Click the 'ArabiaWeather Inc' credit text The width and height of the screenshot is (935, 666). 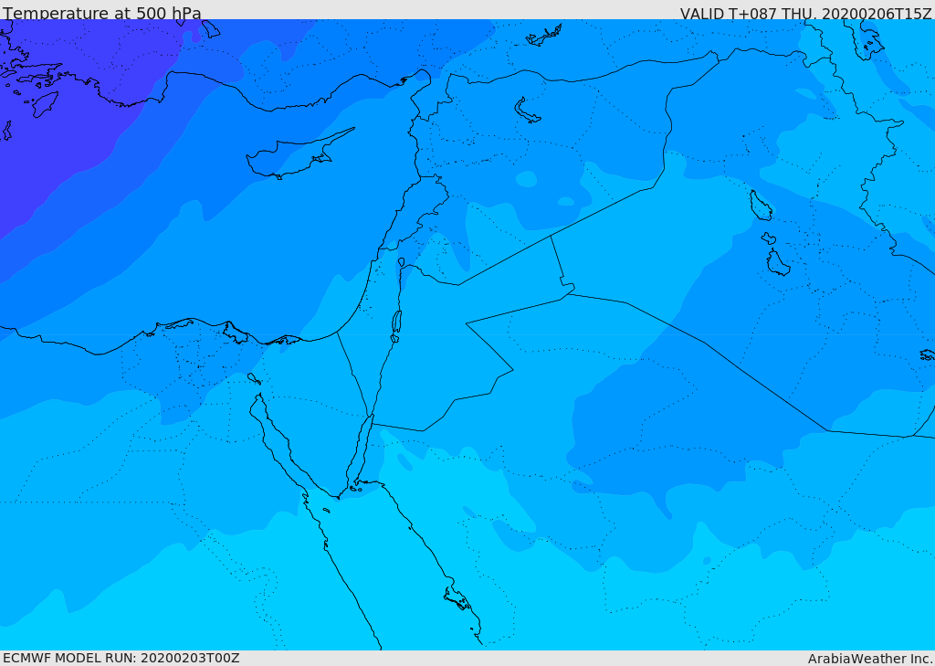[870, 659]
